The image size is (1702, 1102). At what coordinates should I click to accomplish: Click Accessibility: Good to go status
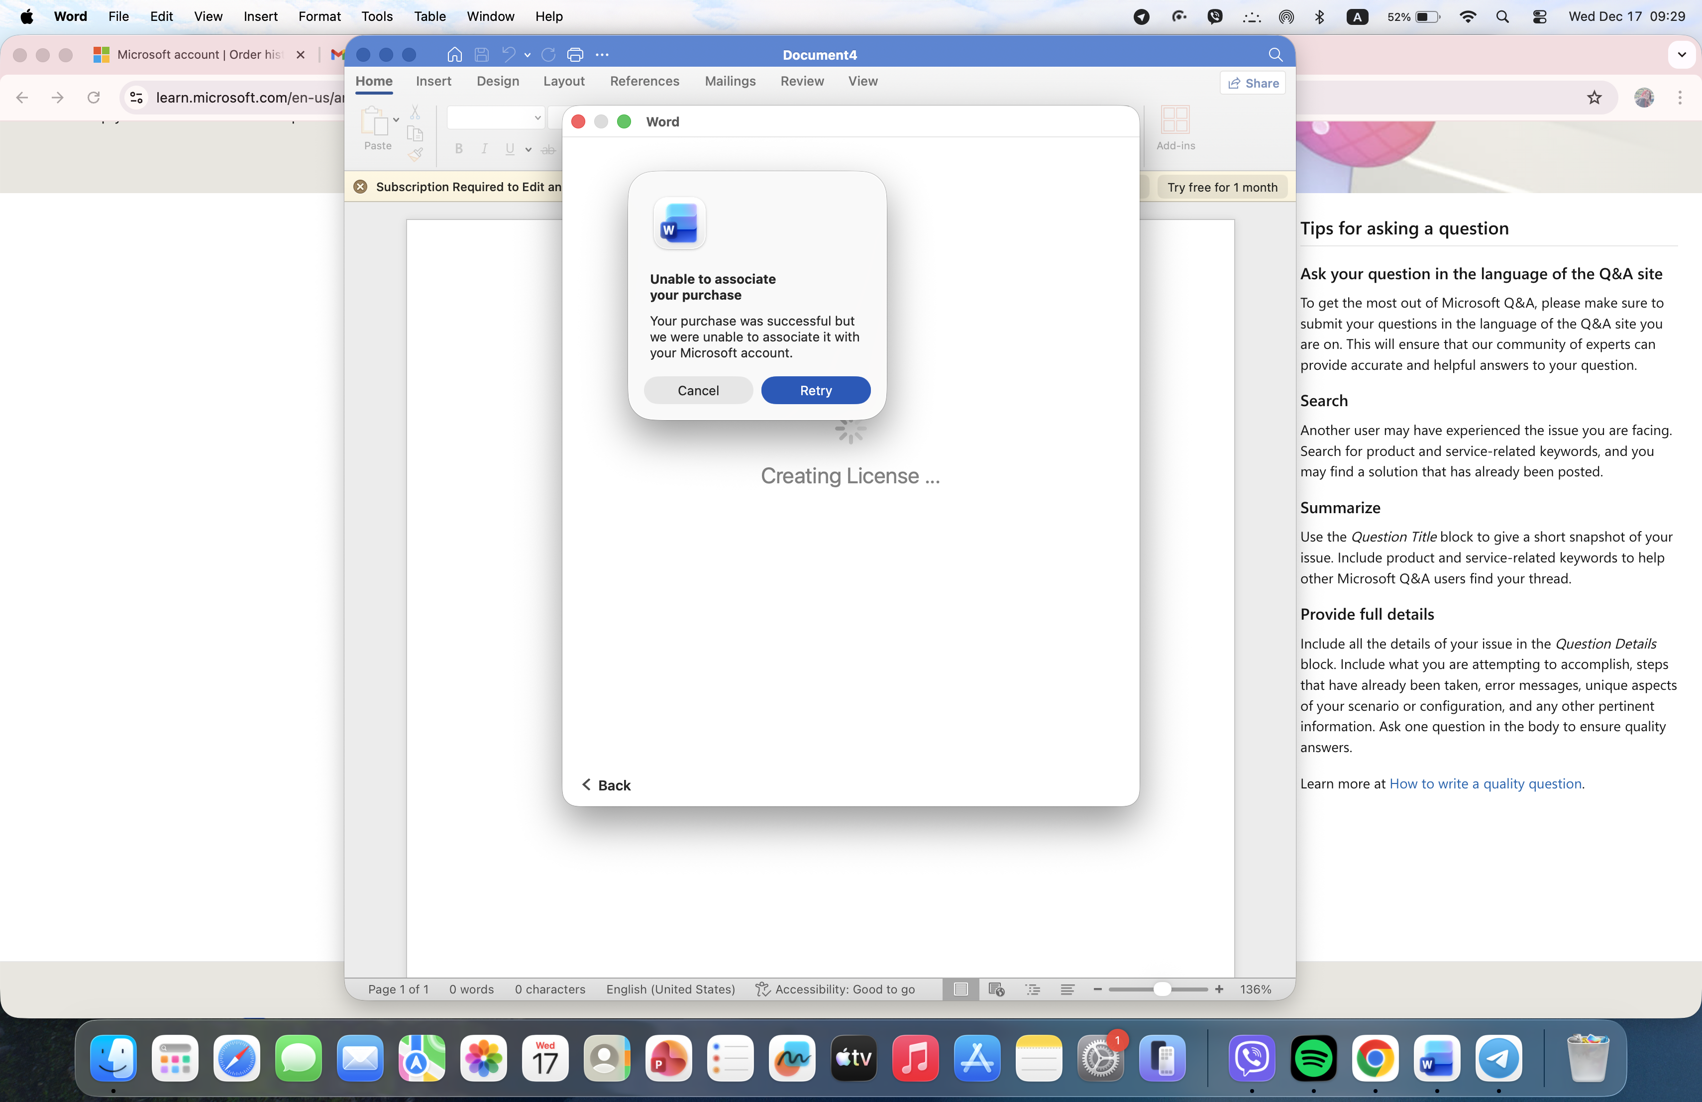835,989
